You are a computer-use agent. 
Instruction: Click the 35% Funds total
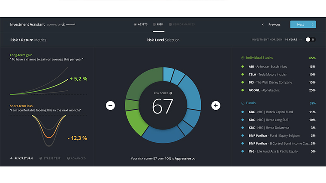(313, 103)
